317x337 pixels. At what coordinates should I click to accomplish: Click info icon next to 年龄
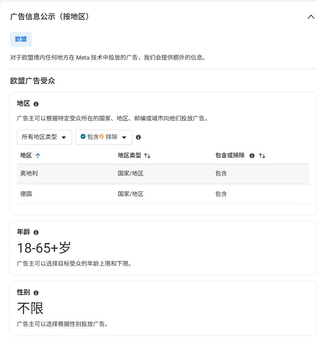tap(36, 233)
